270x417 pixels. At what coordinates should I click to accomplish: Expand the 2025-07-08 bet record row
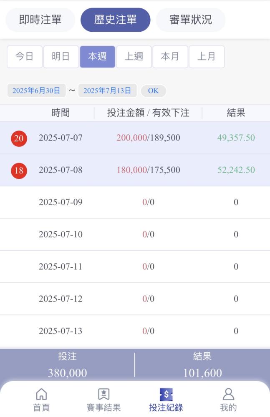(x=135, y=170)
